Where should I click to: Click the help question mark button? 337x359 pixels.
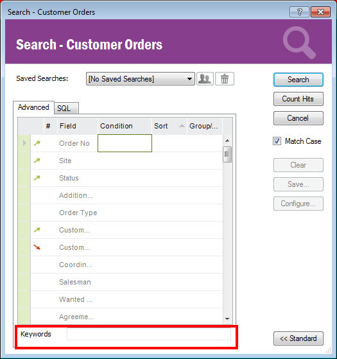299,12
